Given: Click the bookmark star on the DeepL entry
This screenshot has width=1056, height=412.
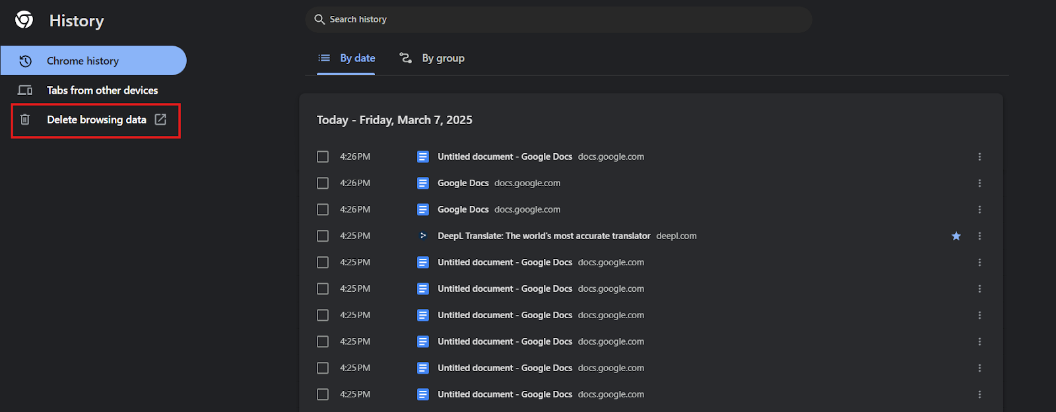Looking at the screenshot, I should (x=956, y=236).
